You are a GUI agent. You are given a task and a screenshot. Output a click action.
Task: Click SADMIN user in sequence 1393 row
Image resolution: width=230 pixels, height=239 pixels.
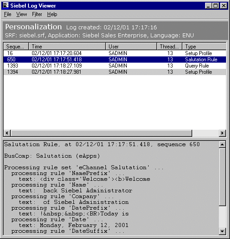click(x=118, y=66)
